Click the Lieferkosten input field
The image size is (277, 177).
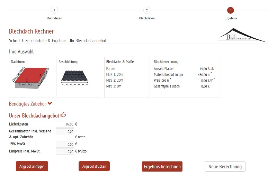pyautogui.click(x=65, y=124)
